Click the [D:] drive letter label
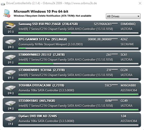 coord(11,47)
